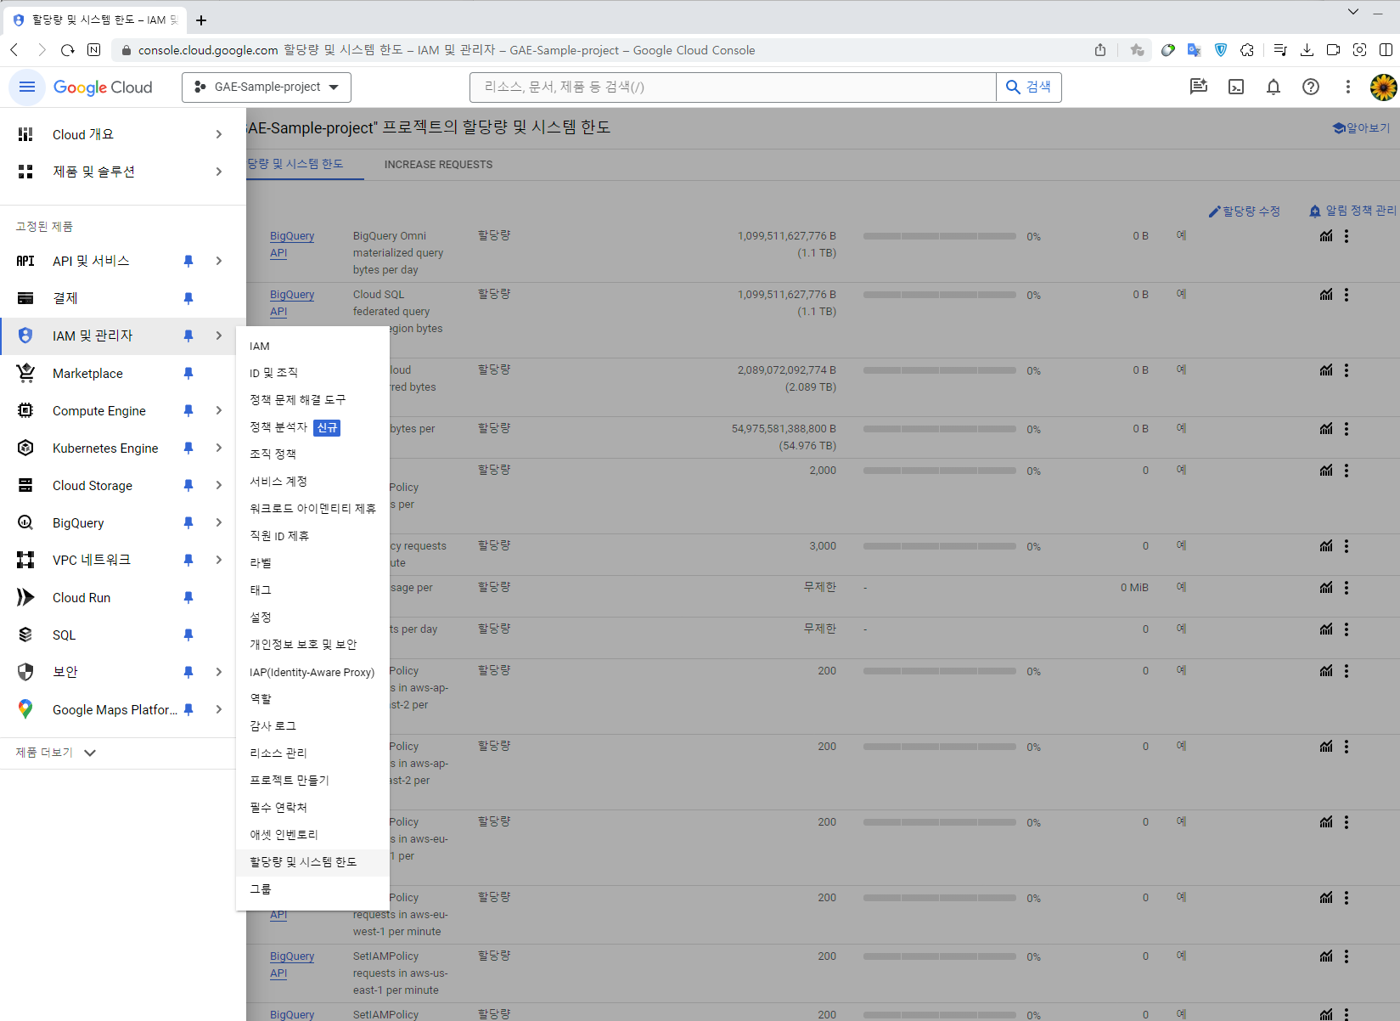Click usage bar for 54,975,581,388,800 B row
The width and height of the screenshot is (1400, 1021).
[x=939, y=429]
